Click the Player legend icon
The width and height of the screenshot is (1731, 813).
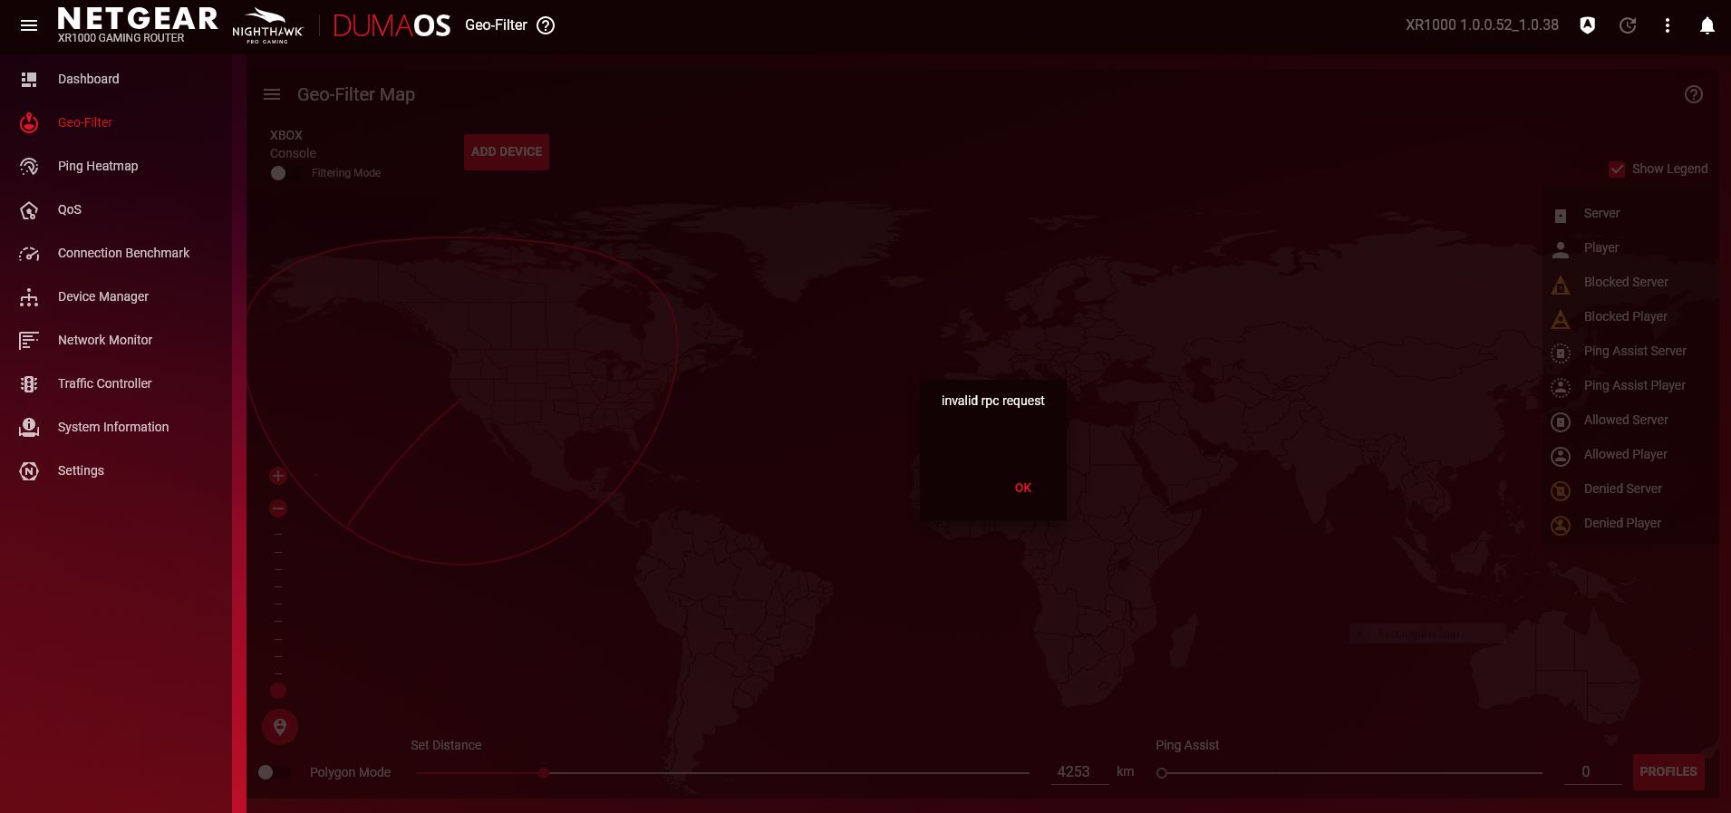(x=1561, y=249)
